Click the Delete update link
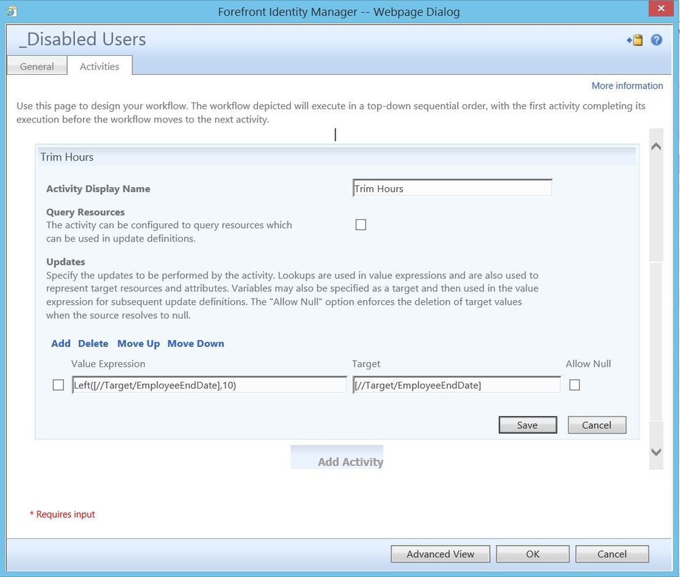This screenshot has width=680, height=577. pos(93,344)
